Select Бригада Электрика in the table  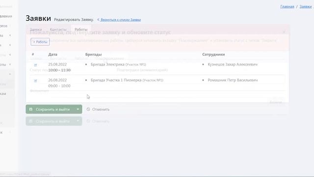click(x=107, y=64)
